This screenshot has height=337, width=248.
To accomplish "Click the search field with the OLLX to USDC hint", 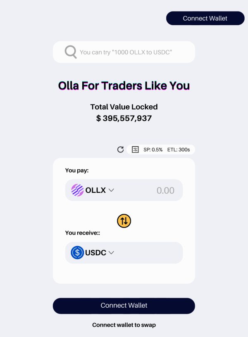I will click(x=124, y=52).
